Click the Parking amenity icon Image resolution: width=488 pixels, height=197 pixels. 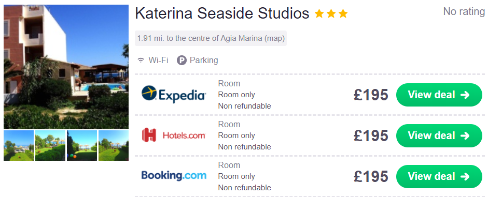(x=182, y=60)
